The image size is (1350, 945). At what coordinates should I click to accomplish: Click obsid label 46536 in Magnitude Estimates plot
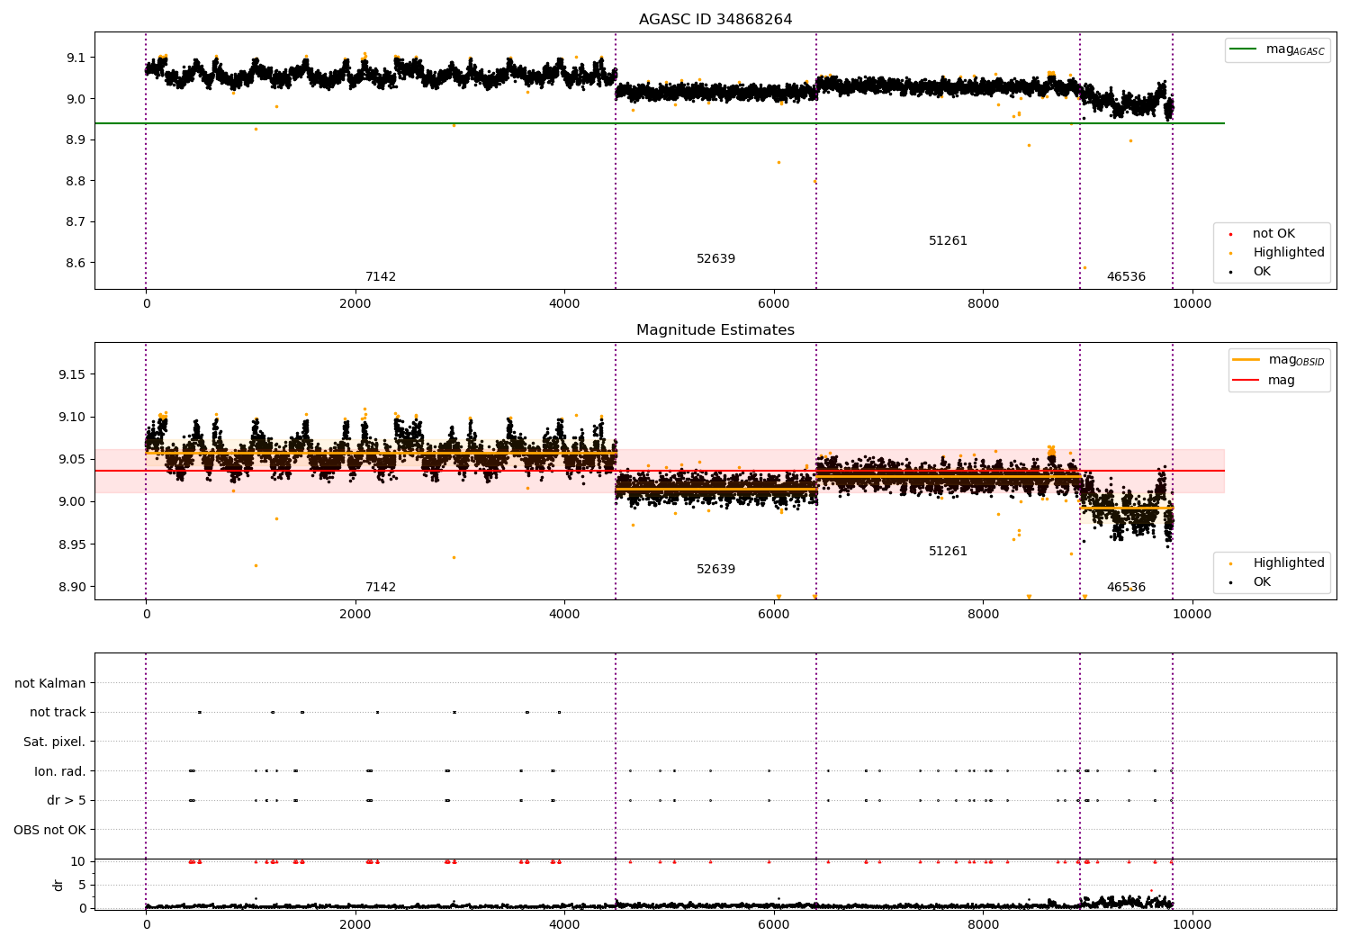point(1127,588)
